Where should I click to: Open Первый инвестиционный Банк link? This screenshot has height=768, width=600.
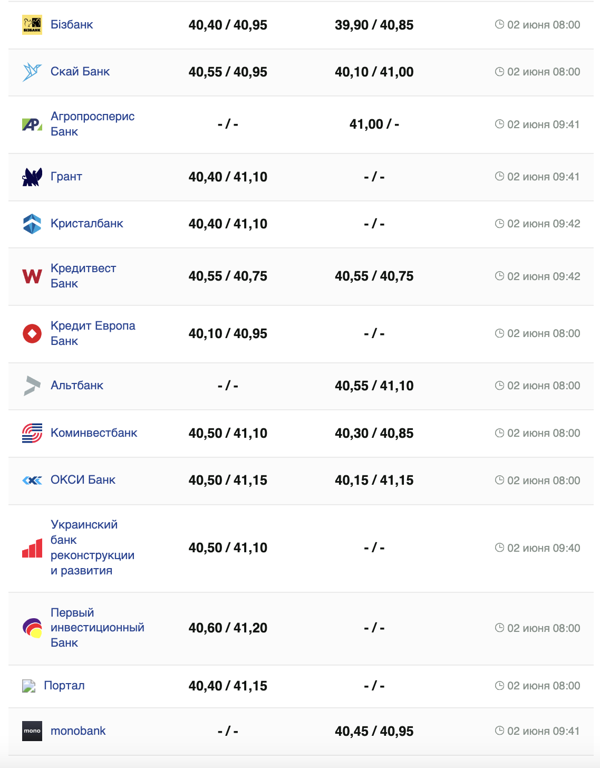pyautogui.click(x=97, y=628)
